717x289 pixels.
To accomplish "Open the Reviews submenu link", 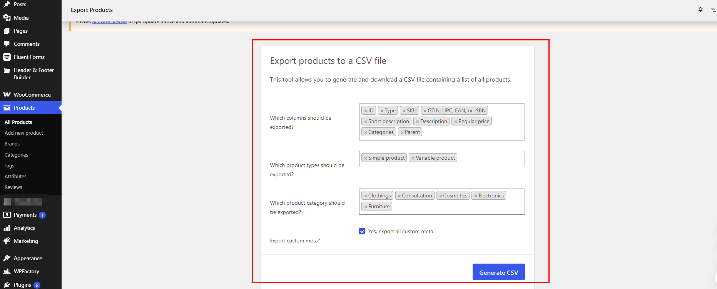I will 13,187.
